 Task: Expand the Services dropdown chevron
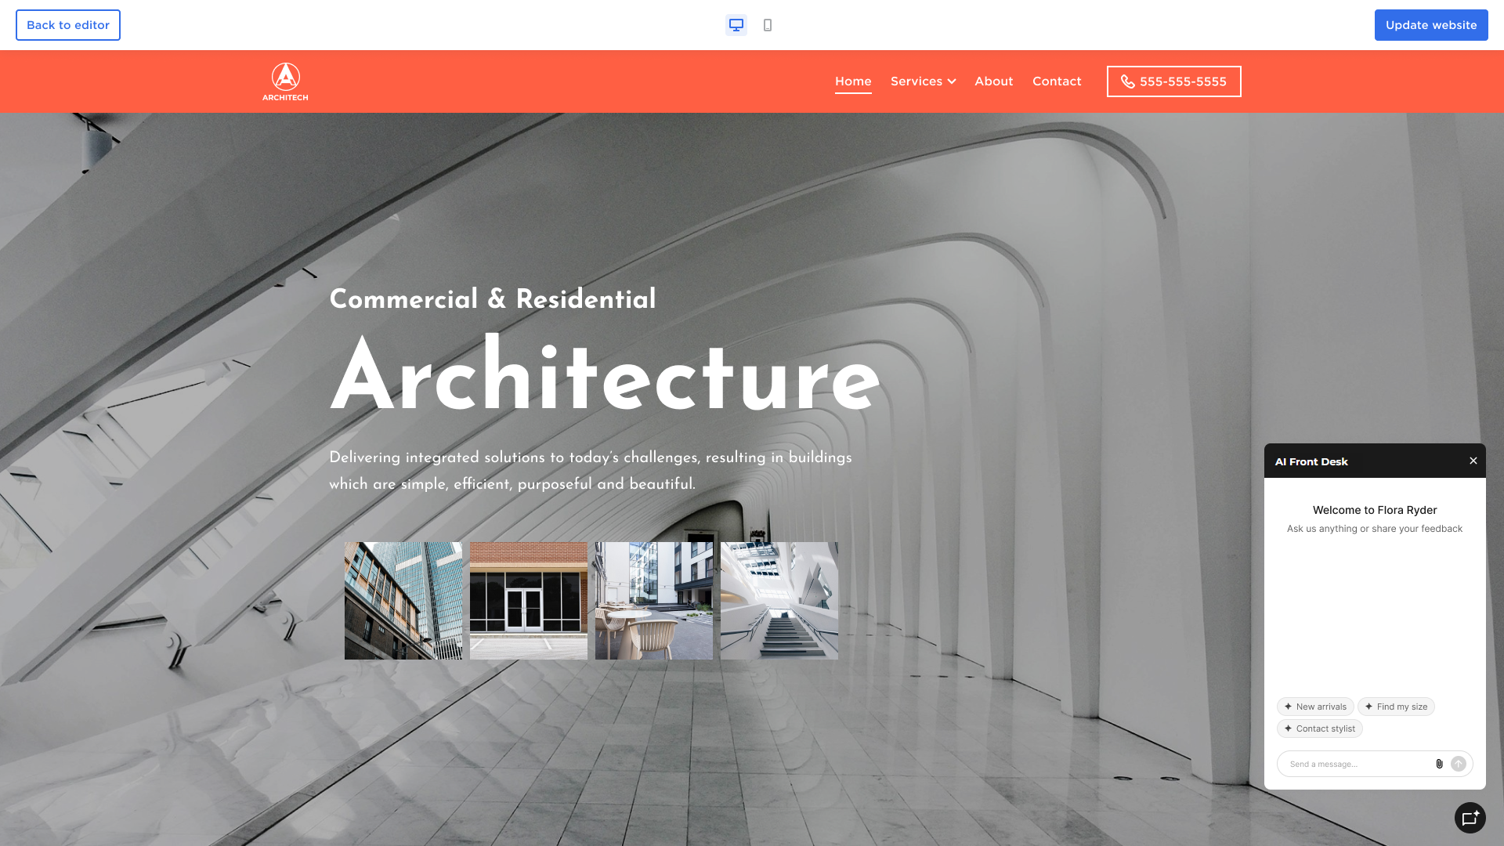click(952, 81)
